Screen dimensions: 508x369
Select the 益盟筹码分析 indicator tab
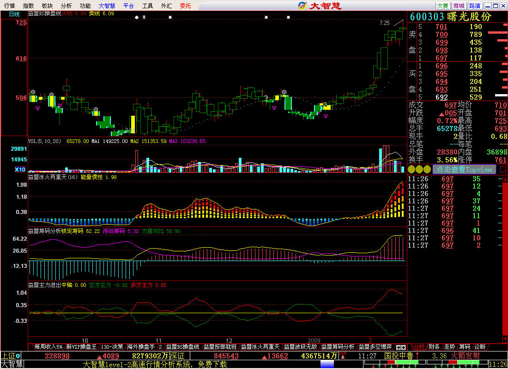point(338,347)
